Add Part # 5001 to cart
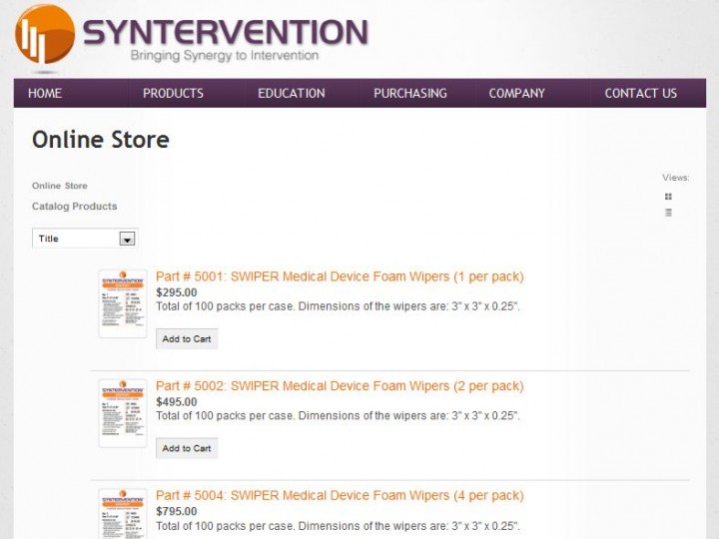 [x=187, y=339]
